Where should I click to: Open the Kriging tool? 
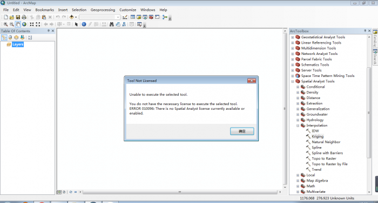point(318,136)
